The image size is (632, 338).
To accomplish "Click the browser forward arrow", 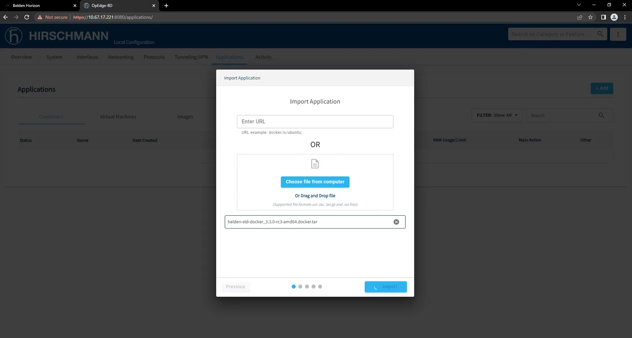I will point(16,17).
